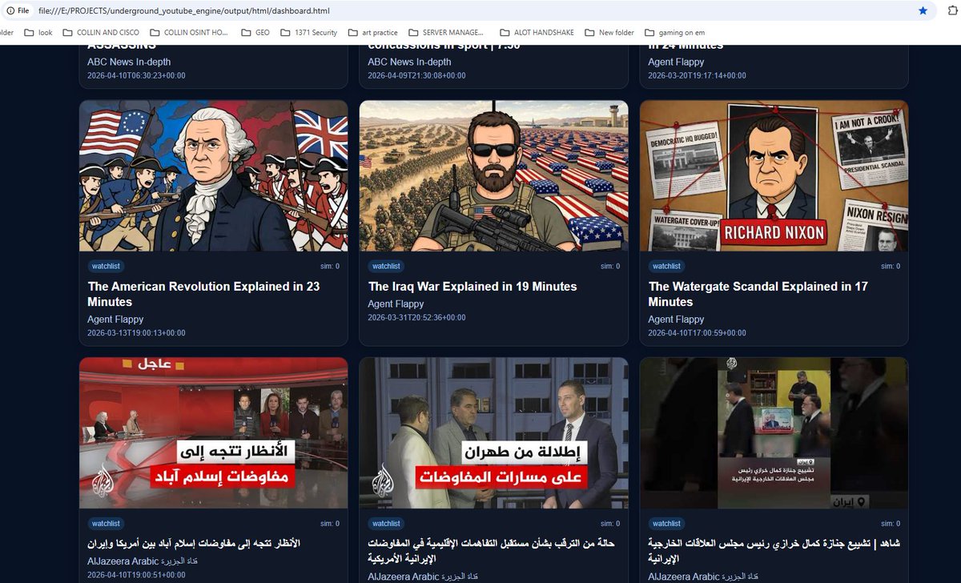Click date 2026-03-20T19:17:14+00:00
Viewport: 961px width, 583px height.
coord(697,76)
